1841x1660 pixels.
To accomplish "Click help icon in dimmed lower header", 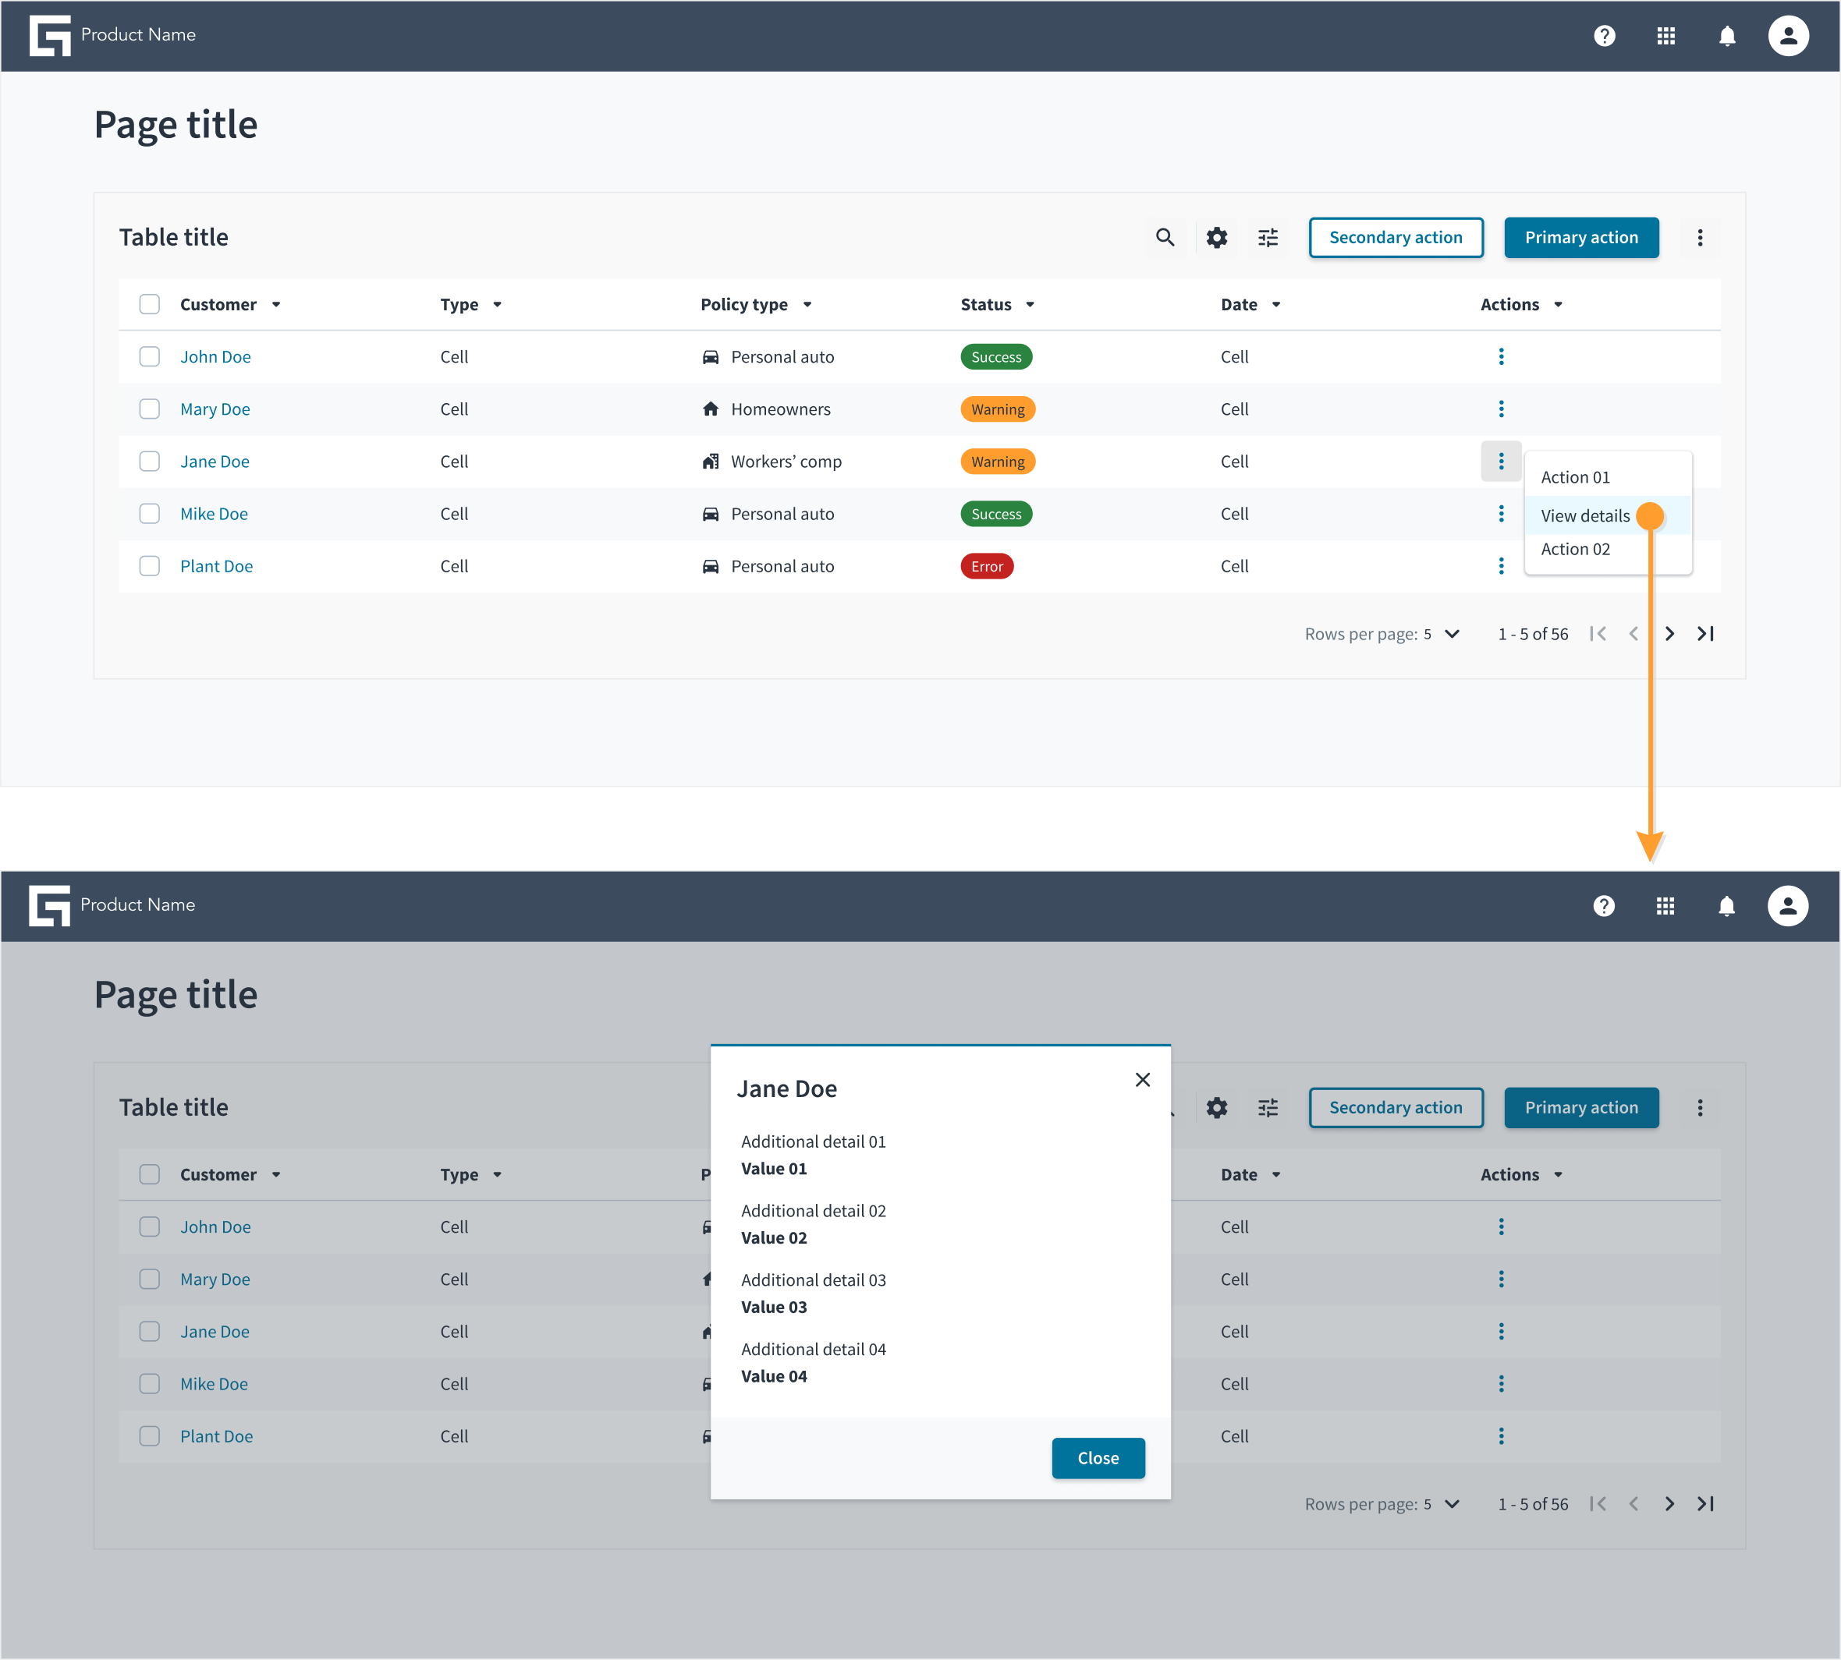I will [x=1603, y=906].
